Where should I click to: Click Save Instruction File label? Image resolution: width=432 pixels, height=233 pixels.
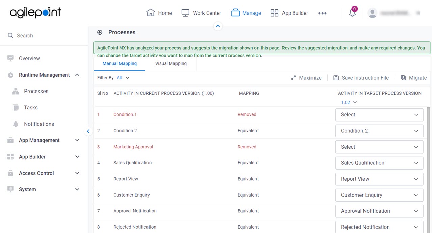coord(365,78)
